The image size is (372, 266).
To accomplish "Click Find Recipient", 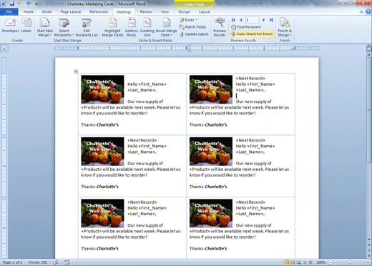I will 246,27.
